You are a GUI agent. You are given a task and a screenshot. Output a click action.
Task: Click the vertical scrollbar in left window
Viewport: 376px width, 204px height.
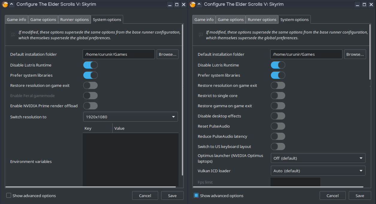pyautogui.click(x=182, y=101)
